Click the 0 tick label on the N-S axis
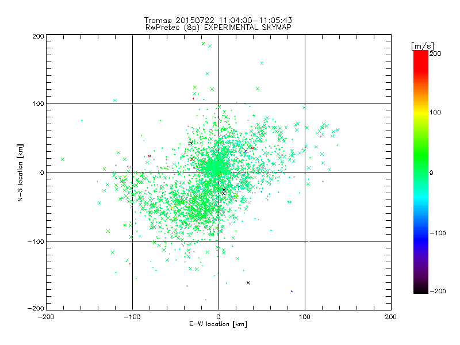Image resolution: width=460 pixels, height=345 pixels. (41, 172)
